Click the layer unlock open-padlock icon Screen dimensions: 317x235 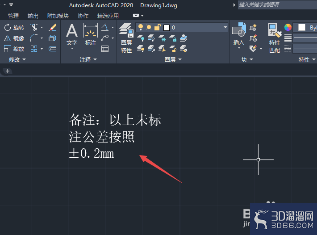click(x=173, y=49)
